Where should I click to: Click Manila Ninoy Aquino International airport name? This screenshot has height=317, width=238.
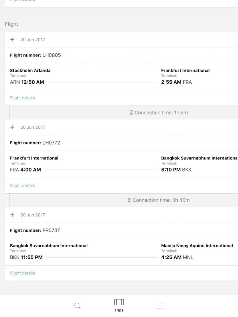(197, 246)
